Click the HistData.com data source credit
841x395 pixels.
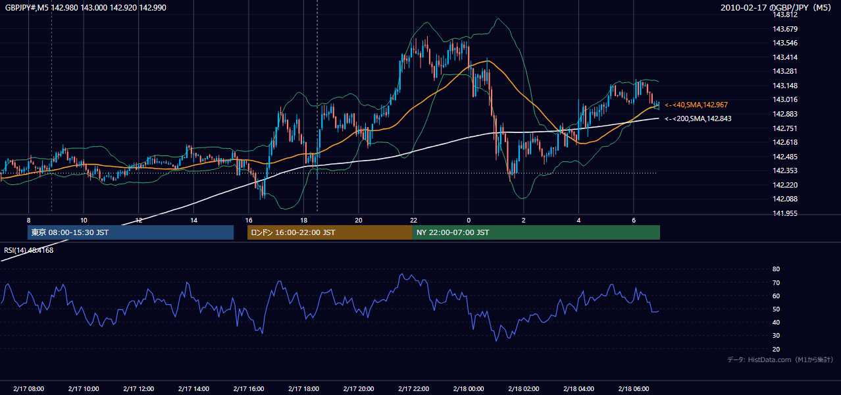click(780, 359)
